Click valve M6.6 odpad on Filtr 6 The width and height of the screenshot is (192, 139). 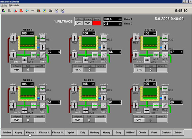pyautogui.click(x=136, y=89)
